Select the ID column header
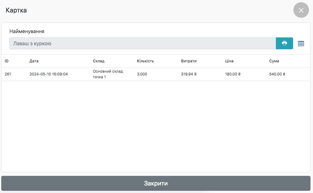Viewport: 313px width, 193px height. [x=7, y=61]
